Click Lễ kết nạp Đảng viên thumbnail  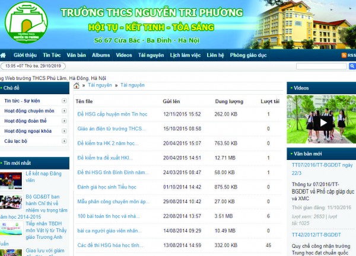11,181
